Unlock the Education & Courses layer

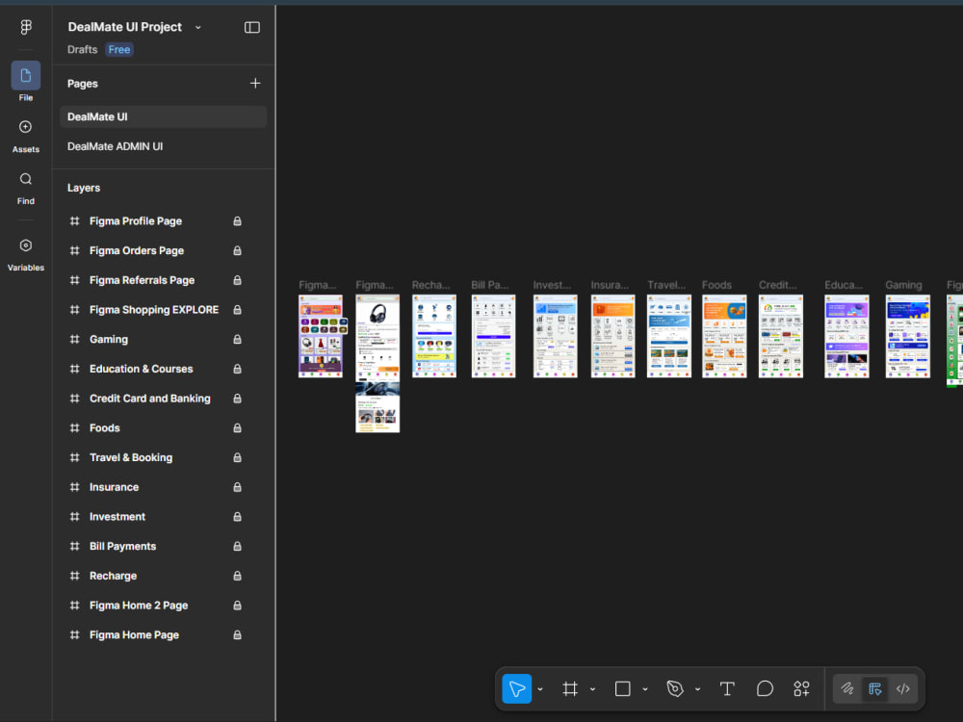(x=237, y=369)
